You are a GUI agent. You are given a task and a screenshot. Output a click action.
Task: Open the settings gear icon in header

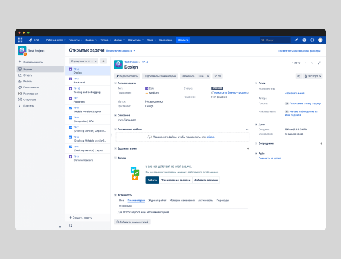(313, 40)
